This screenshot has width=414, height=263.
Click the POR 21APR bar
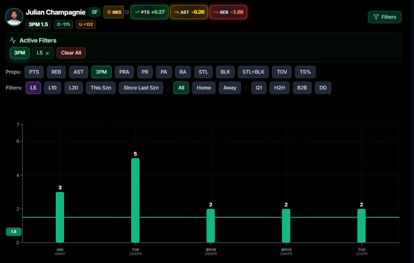[x=362, y=226]
